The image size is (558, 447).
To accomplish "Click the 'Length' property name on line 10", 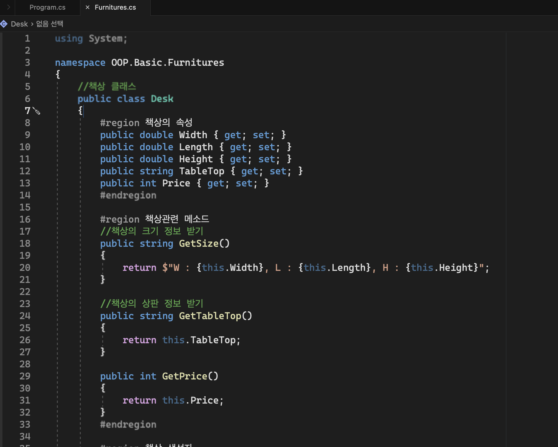I will [196, 147].
